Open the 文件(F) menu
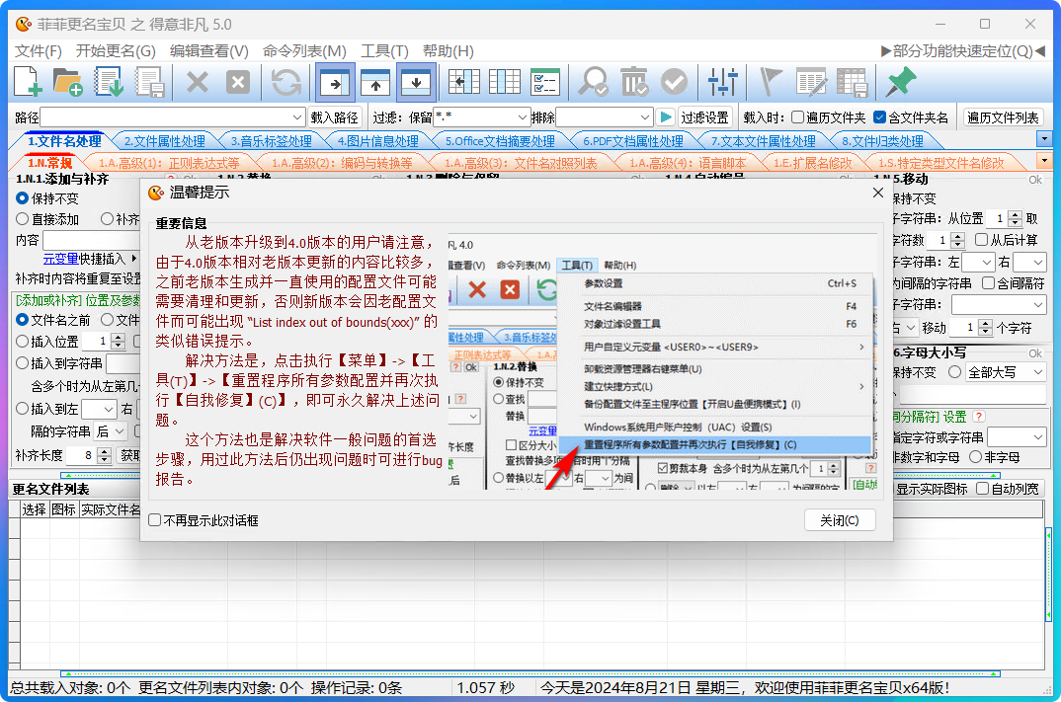 pos(38,51)
